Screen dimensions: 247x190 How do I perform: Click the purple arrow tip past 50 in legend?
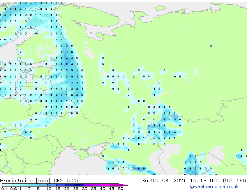click(123, 185)
